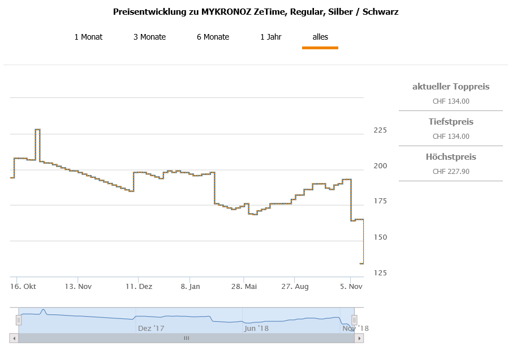
Task: Click the horizontal scrollbar thumb grip
Action: (186, 338)
